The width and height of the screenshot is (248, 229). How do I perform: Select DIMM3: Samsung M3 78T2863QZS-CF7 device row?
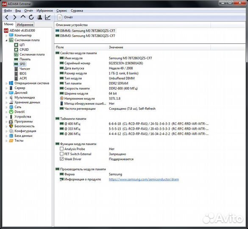tap(85, 36)
